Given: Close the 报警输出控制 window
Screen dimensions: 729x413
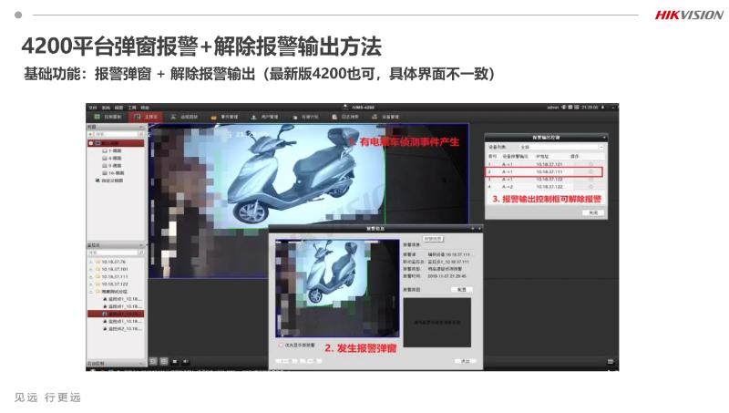Looking at the screenshot, I should pyautogui.click(x=604, y=137).
